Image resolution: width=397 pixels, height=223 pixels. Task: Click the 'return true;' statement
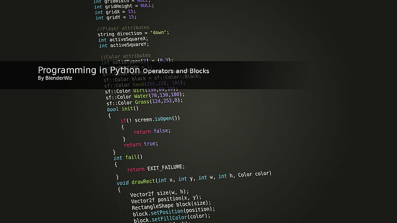pyautogui.click(x=141, y=144)
